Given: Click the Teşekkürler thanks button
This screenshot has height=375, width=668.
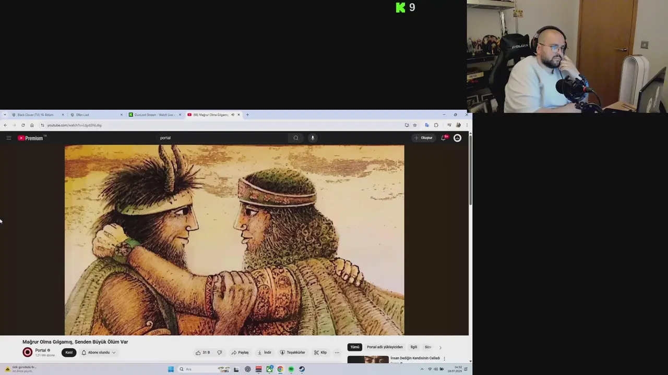Looking at the screenshot, I should pyautogui.click(x=292, y=353).
